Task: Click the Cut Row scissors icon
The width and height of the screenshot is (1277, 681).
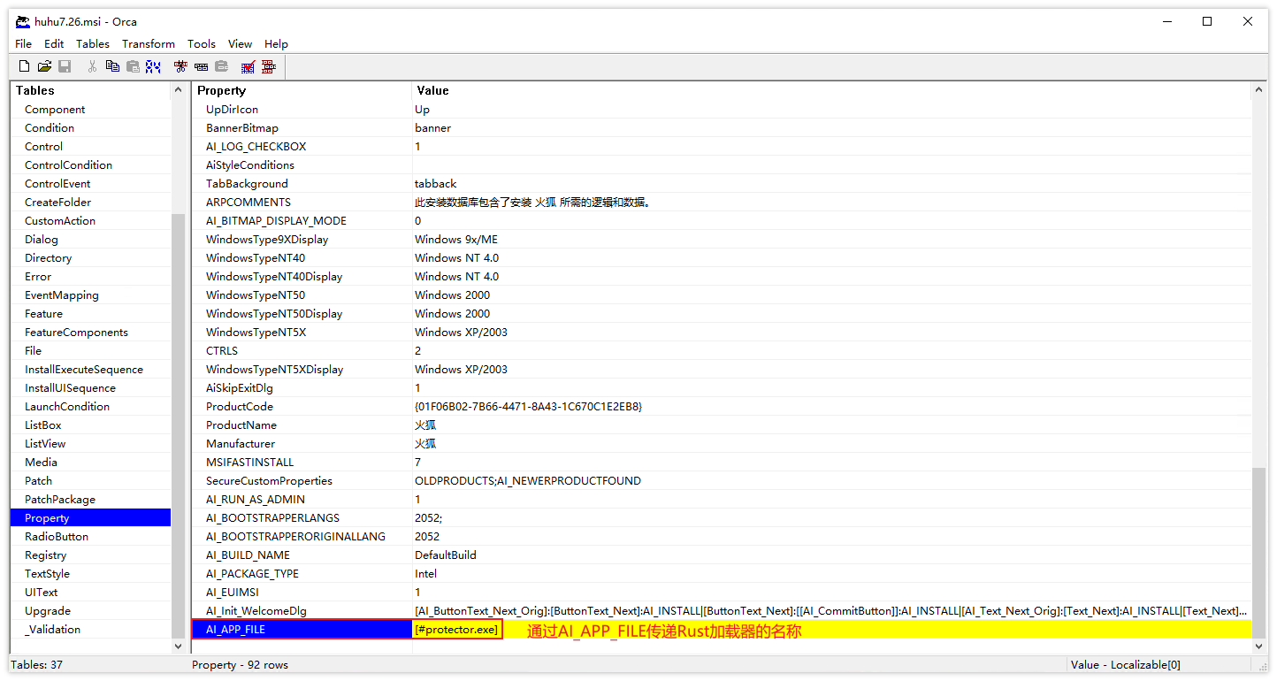Action: (180, 66)
